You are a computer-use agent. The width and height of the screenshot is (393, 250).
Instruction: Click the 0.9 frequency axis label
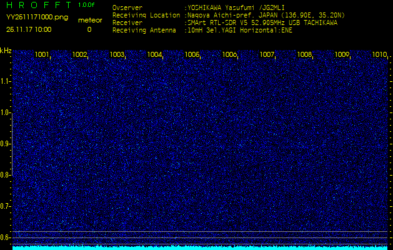coord(6,144)
